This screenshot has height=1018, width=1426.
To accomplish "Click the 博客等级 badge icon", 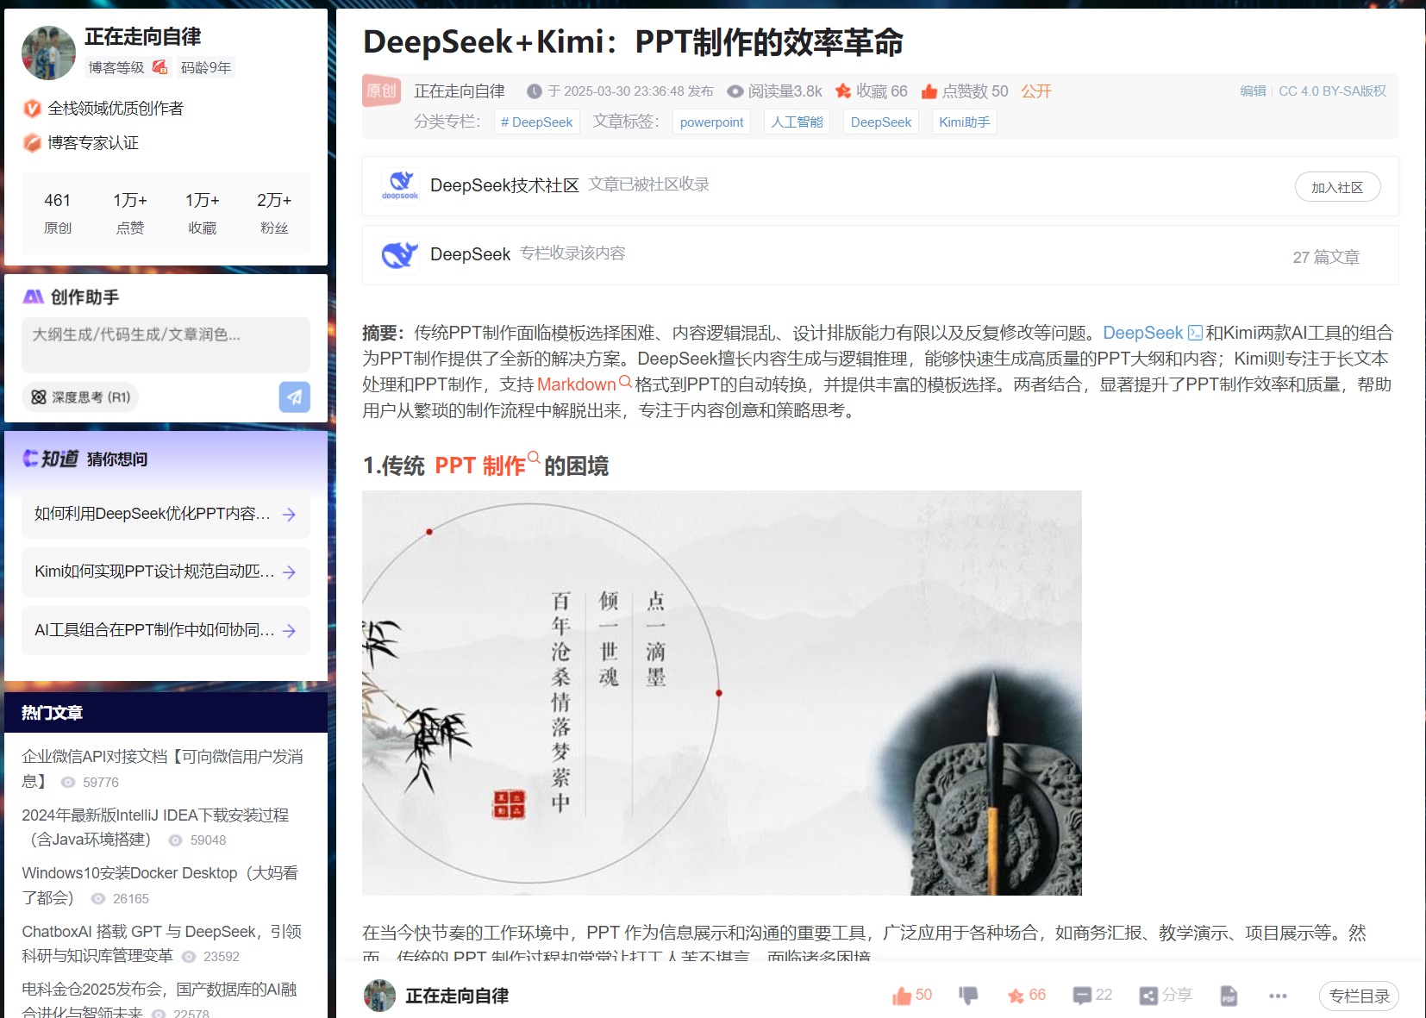I will point(159,67).
